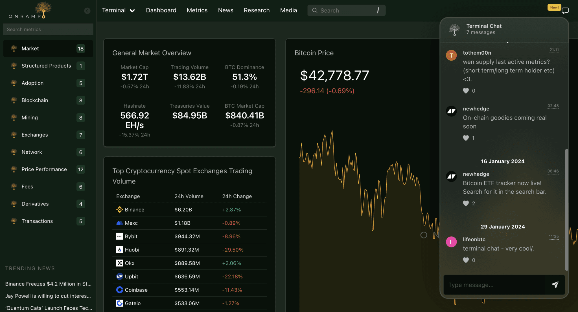Screen dimensions: 578x312
Task: Open the Research tab
Action: click(x=257, y=10)
